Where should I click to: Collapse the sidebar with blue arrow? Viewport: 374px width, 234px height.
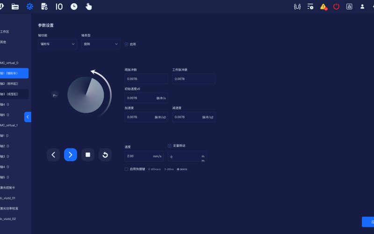coord(28,117)
